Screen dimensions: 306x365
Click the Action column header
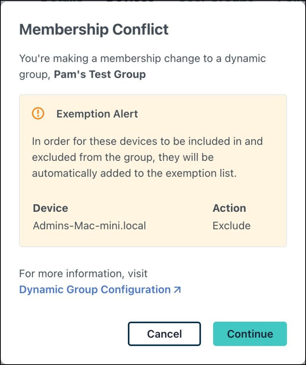(229, 208)
